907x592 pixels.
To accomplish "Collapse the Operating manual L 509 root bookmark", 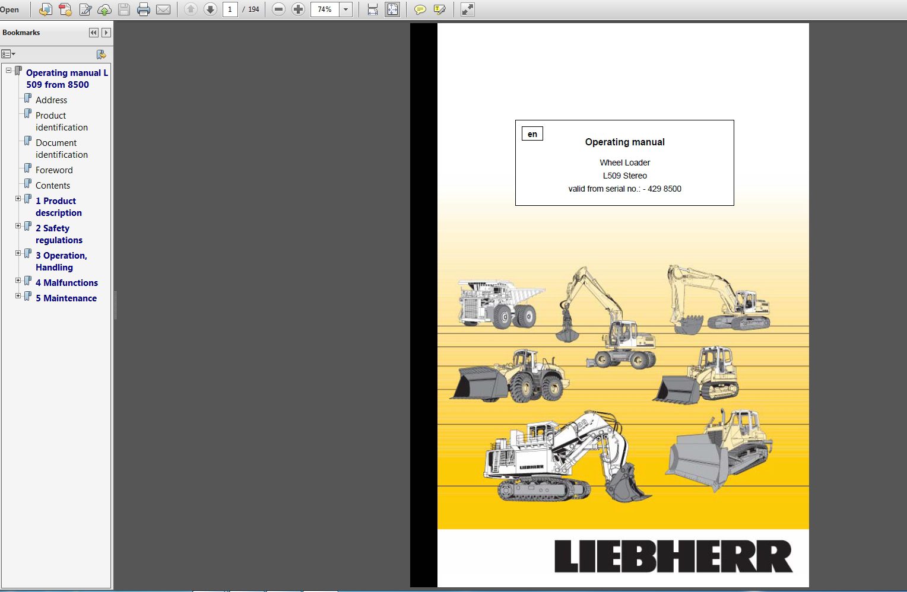I will (9, 71).
